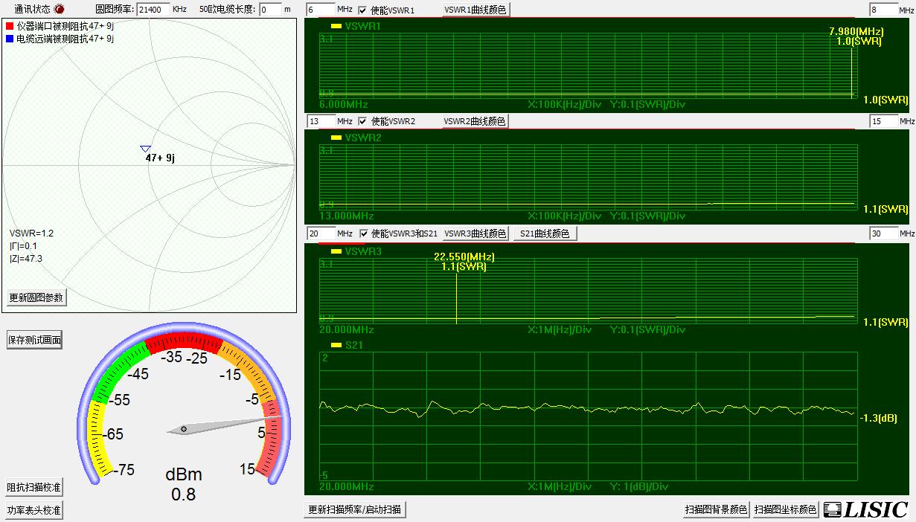Viewport: 916px width, 522px height.
Task: Start sweep with 更新扫描频率/启动扫描 button
Action: click(x=356, y=509)
